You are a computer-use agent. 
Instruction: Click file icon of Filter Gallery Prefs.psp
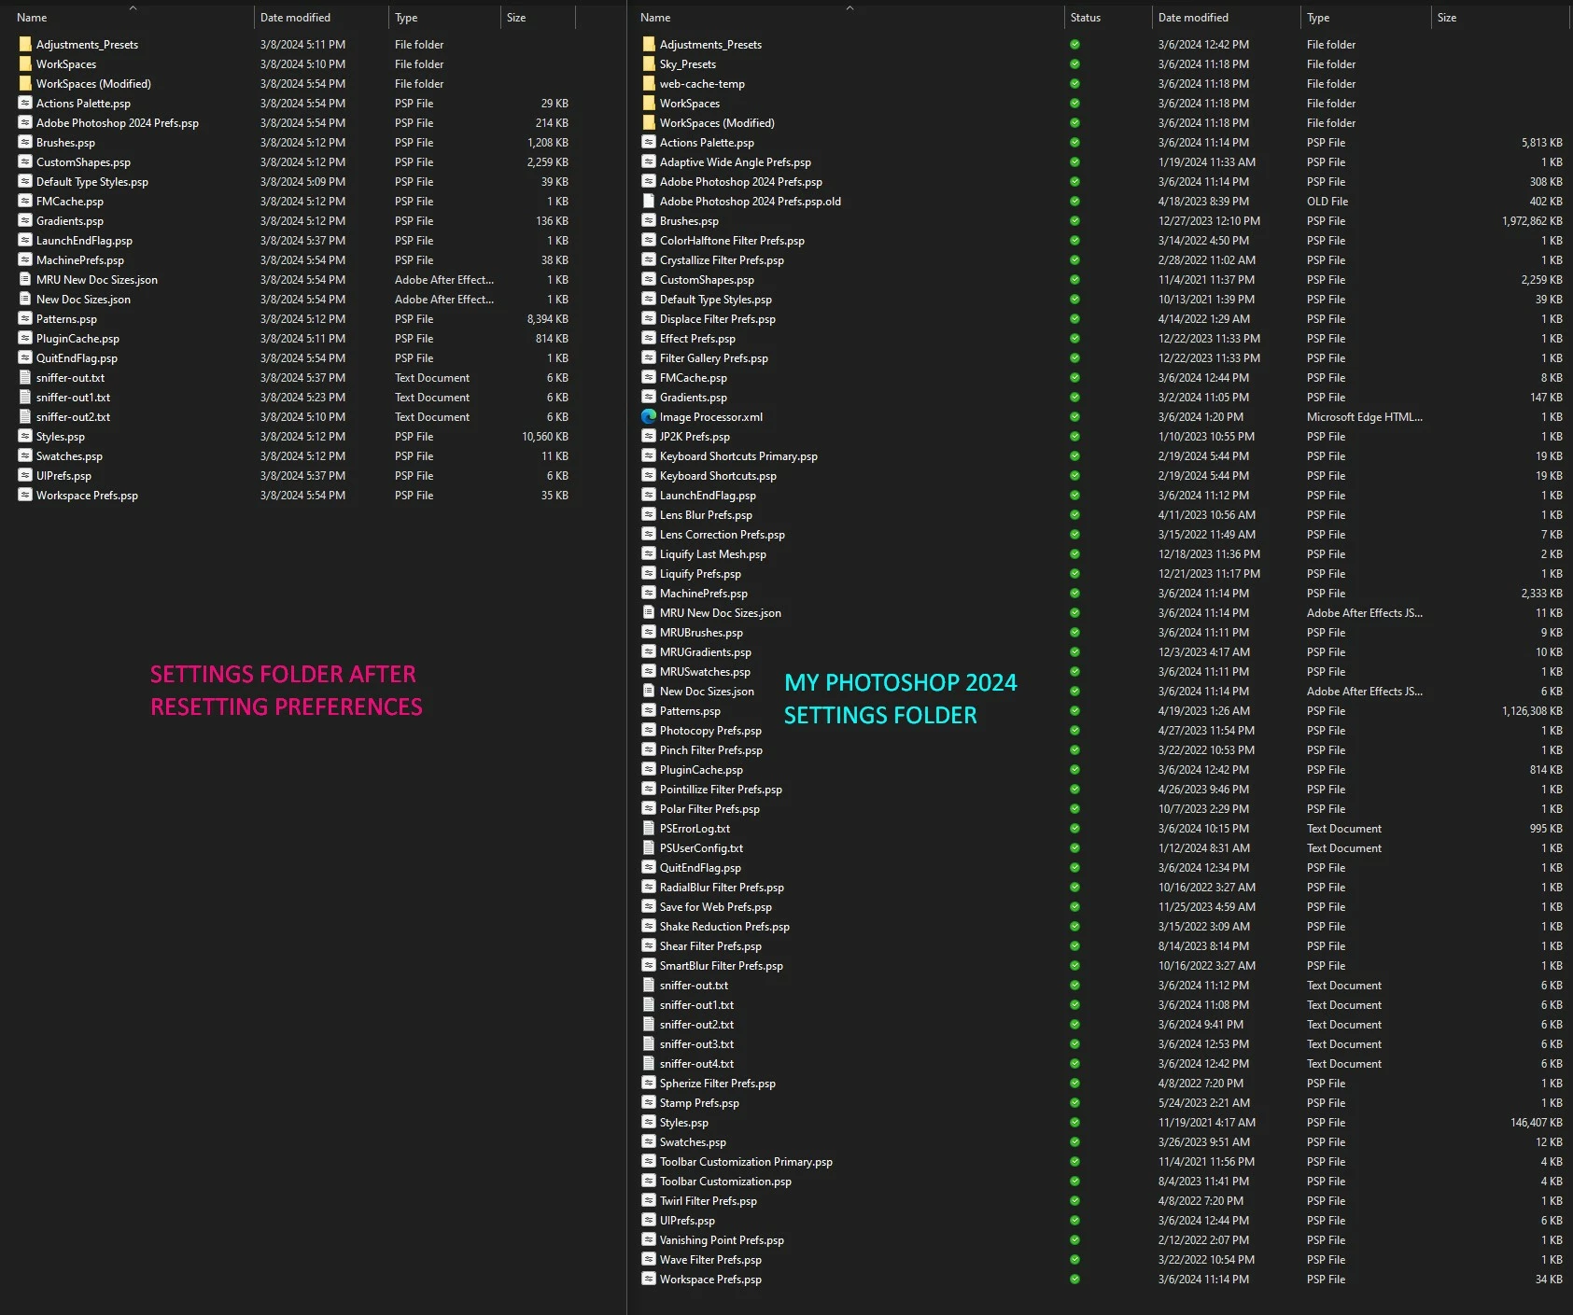pyautogui.click(x=649, y=358)
